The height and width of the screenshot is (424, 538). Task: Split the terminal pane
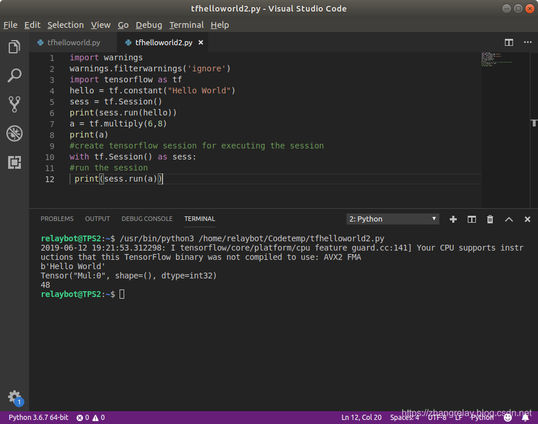(472, 219)
